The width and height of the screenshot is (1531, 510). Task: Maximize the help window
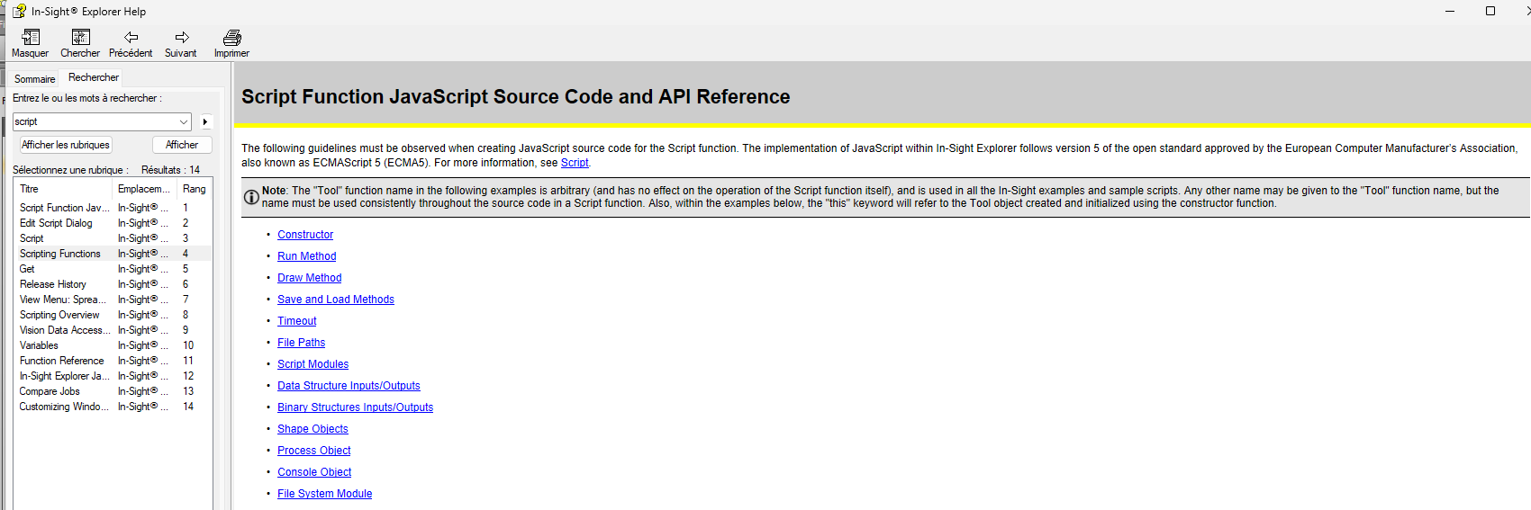click(x=1490, y=12)
